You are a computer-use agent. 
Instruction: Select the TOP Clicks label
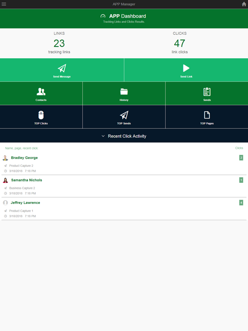tap(41, 124)
